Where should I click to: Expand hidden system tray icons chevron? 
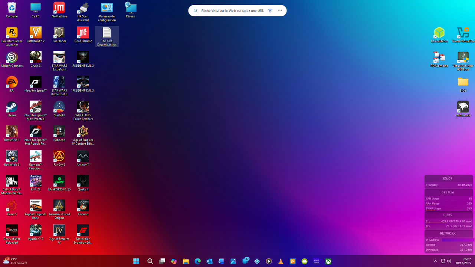pos(435,261)
